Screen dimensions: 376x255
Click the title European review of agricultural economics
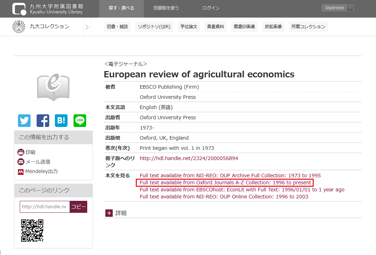(199, 74)
